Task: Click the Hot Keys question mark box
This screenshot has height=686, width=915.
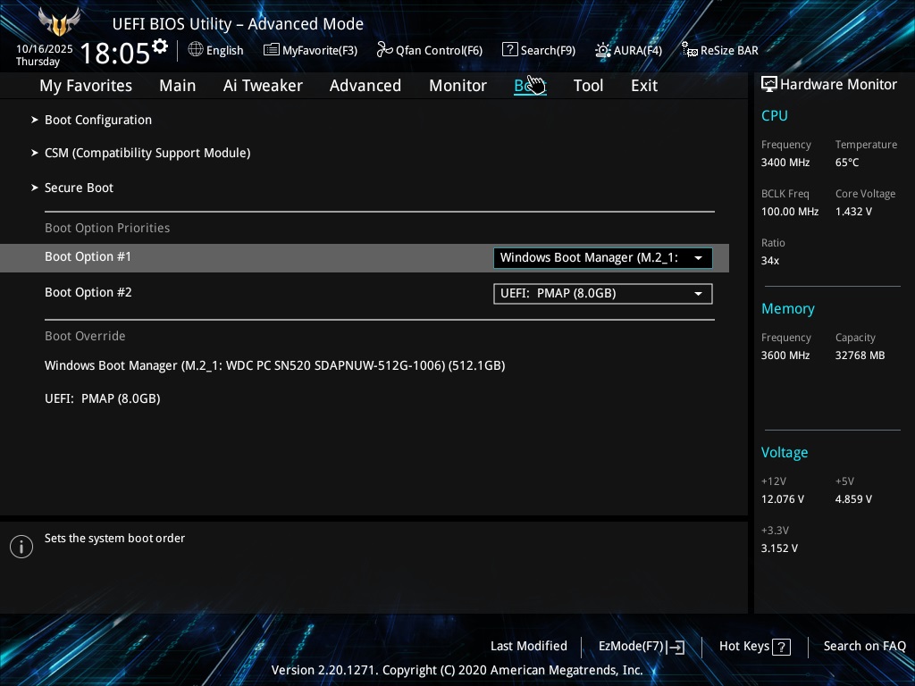Action: click(x=781, y=647)
